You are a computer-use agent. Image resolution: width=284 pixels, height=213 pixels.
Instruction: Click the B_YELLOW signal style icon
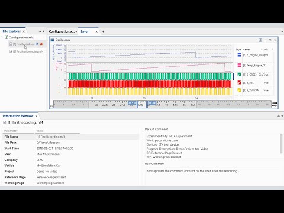click(239, 90)
